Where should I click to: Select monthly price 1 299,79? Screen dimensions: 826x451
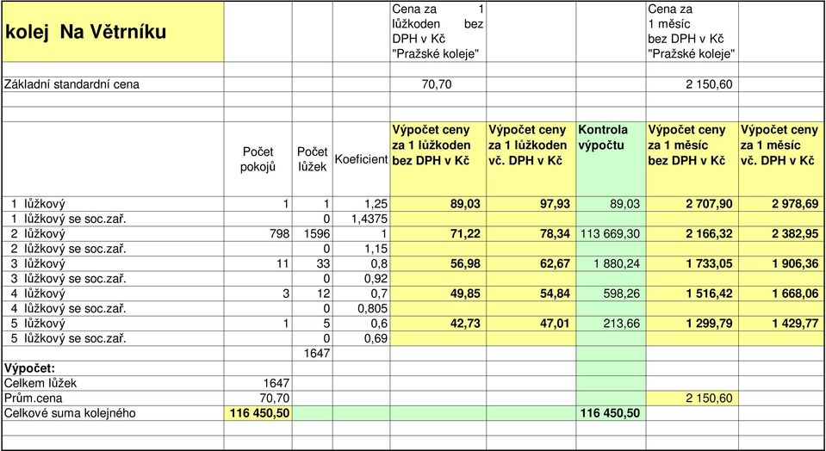coord(692,323)
